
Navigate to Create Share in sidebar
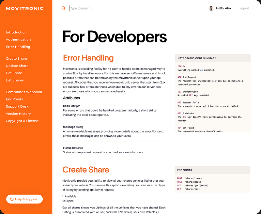tap(16, 58)
